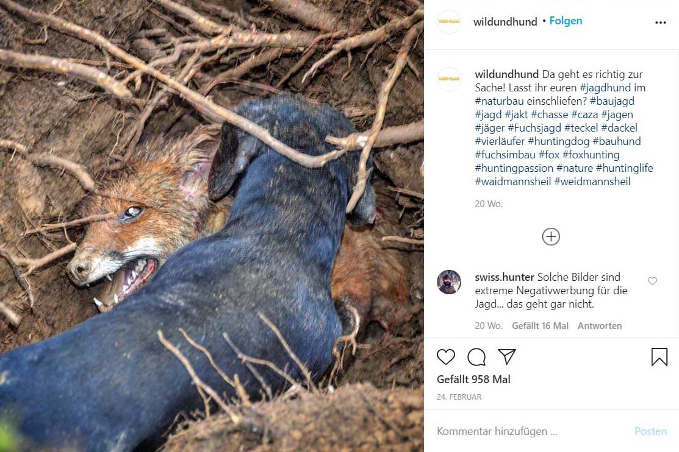View post likes 'Gefällt 958 Mal'
The width and height of the screenshot is (679, 452).
coord(473,380)
